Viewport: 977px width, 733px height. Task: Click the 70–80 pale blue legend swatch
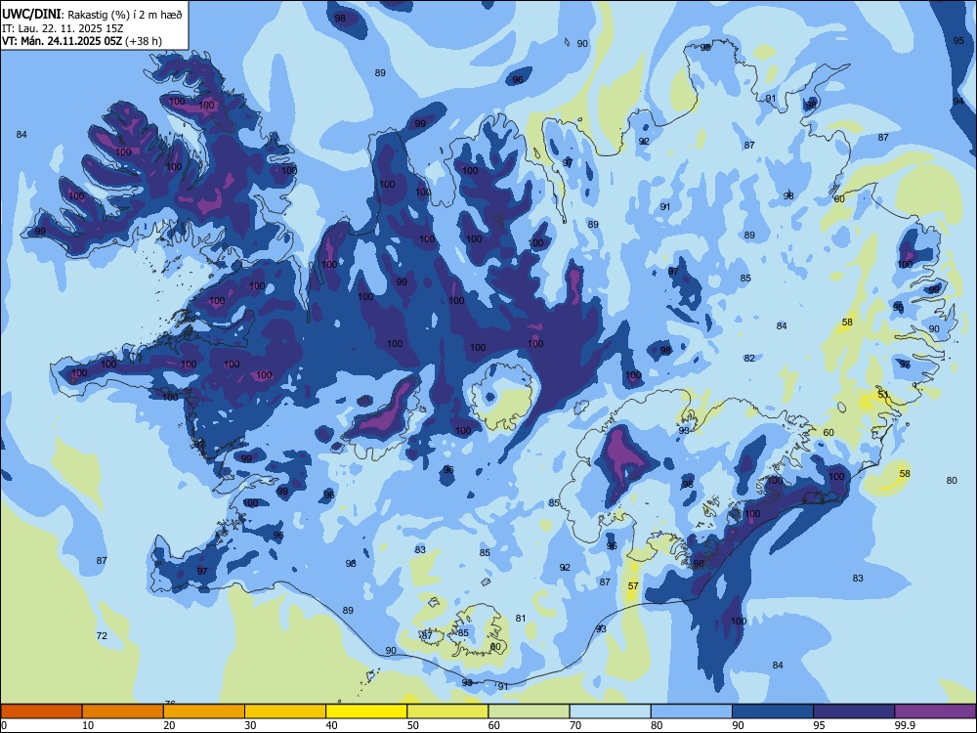pos(610,711)
